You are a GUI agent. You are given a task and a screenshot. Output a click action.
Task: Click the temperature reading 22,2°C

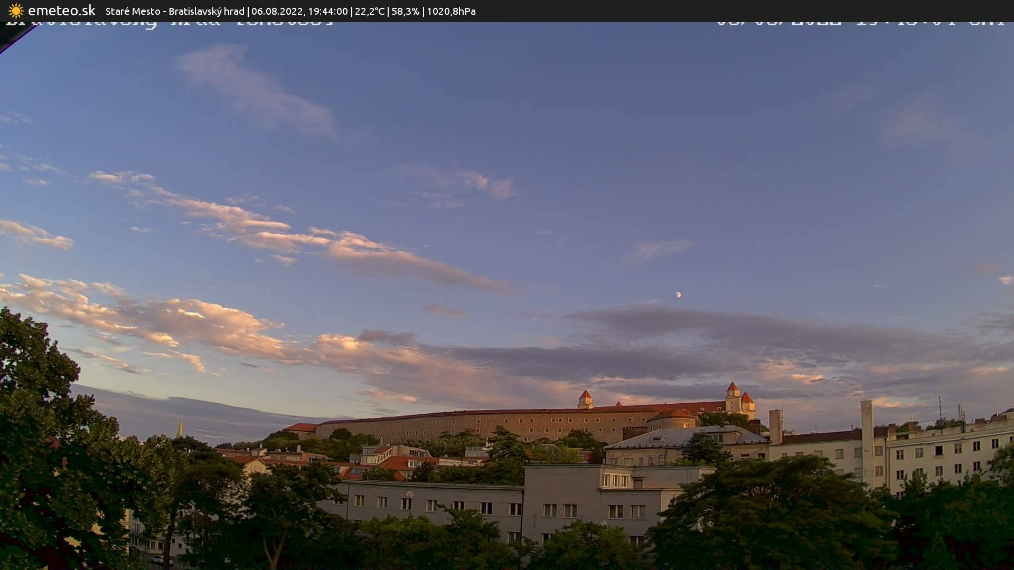(370, 11)
